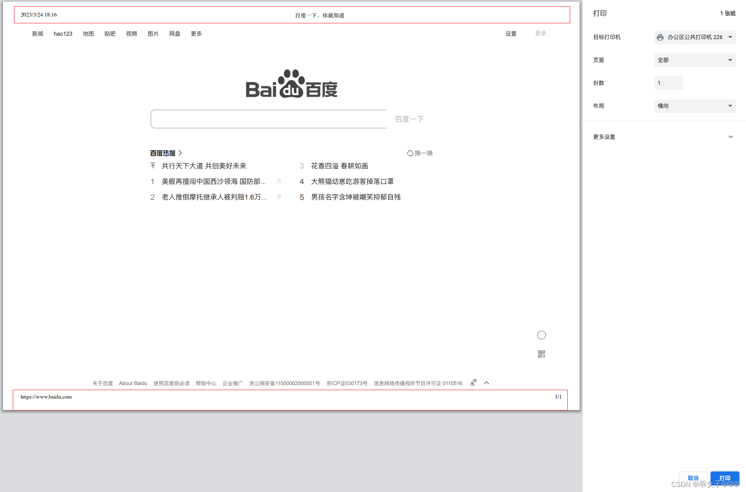The image size is (746, 492).
Task: Click 关于百度 footer link
Action: point(103,383)
